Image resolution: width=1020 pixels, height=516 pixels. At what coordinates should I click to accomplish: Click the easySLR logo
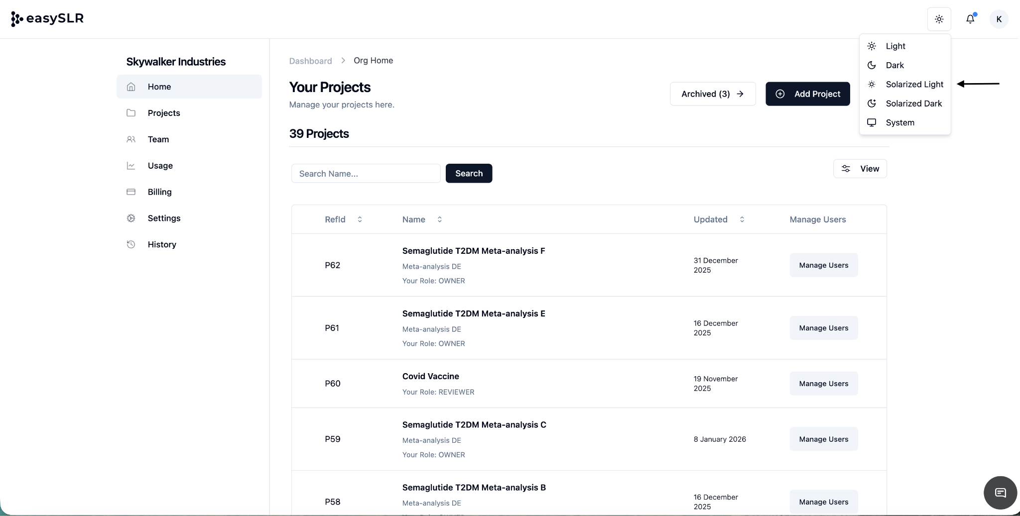click(x=47, y=18)
